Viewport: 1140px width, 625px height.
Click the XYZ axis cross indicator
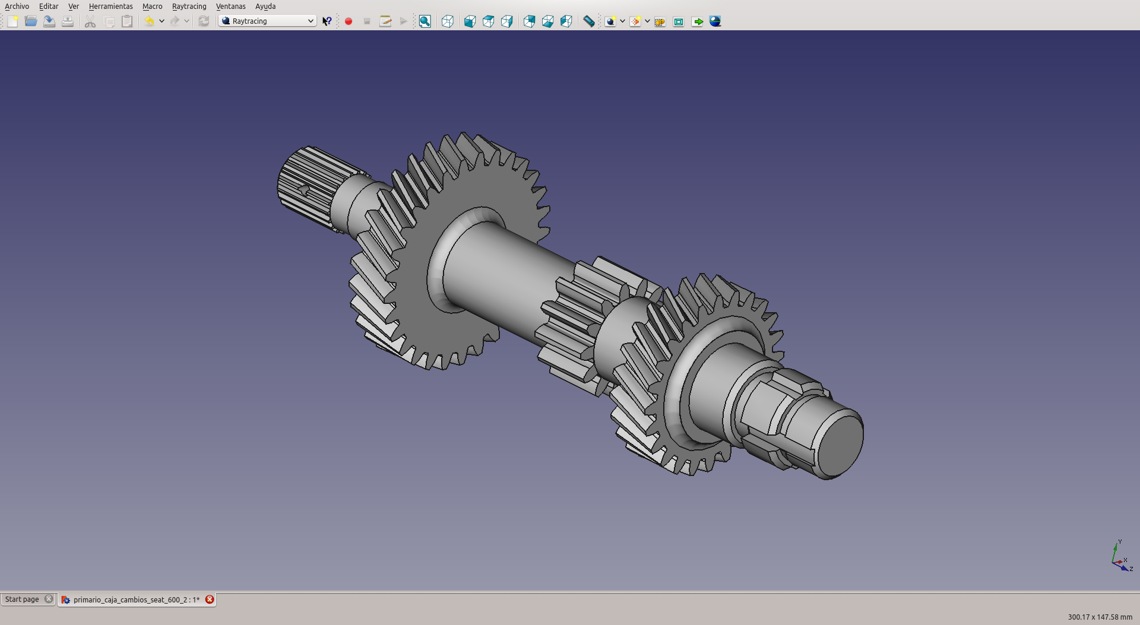(1121, 556)
